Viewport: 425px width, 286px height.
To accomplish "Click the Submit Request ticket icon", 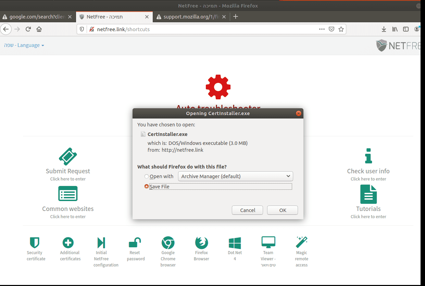I will pyautogui.click(x=68, y=157).
